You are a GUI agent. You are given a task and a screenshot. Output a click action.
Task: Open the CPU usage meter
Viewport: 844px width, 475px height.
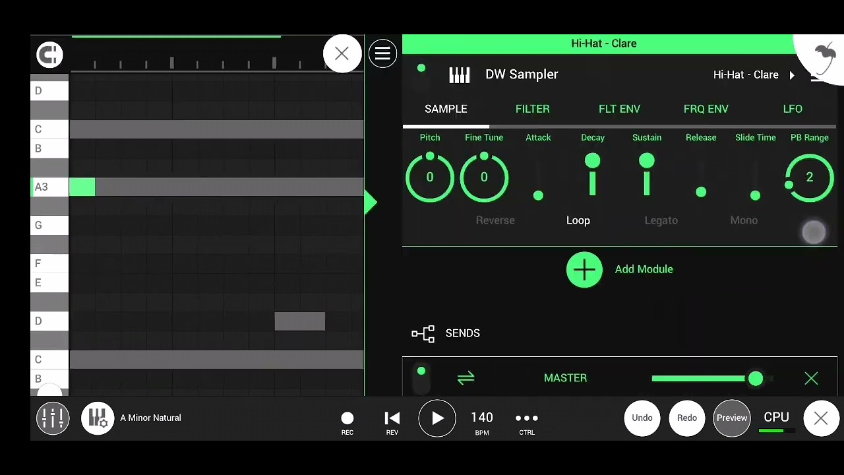(x=776, y=421)
